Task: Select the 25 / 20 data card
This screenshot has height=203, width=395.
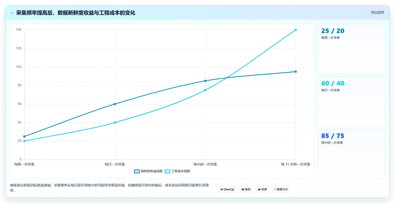Action: (x=351, y=49)
